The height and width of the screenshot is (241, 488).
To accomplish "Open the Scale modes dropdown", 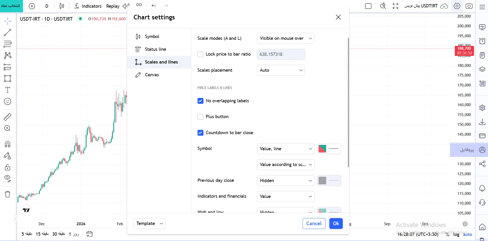I will (x=286, y=39).
